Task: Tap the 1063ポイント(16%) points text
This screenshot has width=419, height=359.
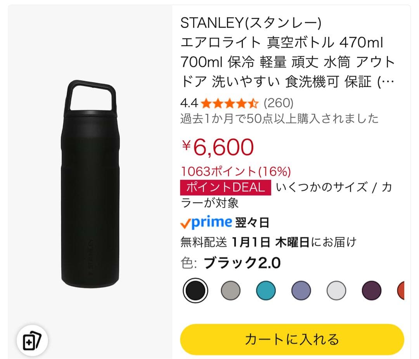Action: pos(236,171)
